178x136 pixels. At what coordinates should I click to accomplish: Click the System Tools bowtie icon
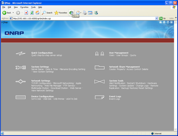(99, 82)
